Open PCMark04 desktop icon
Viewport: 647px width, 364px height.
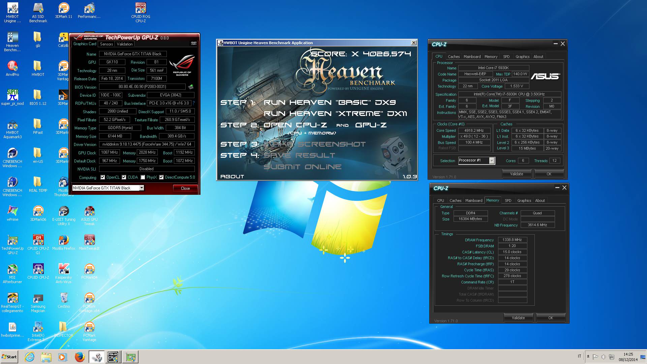pos(89,271)
